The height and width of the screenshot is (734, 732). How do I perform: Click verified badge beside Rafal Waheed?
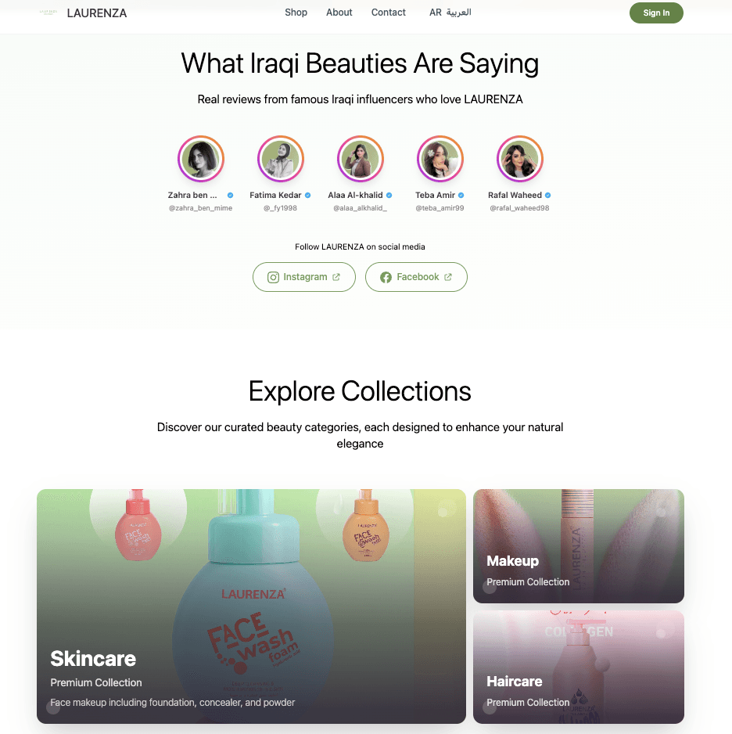(x=547, y=195)
